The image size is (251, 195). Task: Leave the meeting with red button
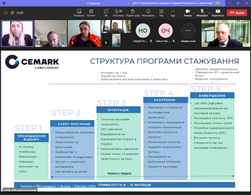click(x=237, y=13)
